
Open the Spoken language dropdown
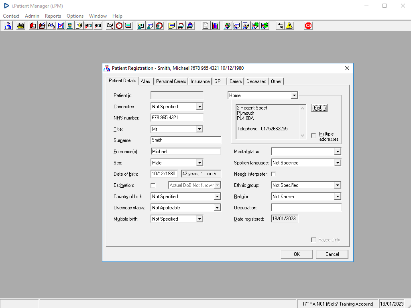tap(338, 163)
